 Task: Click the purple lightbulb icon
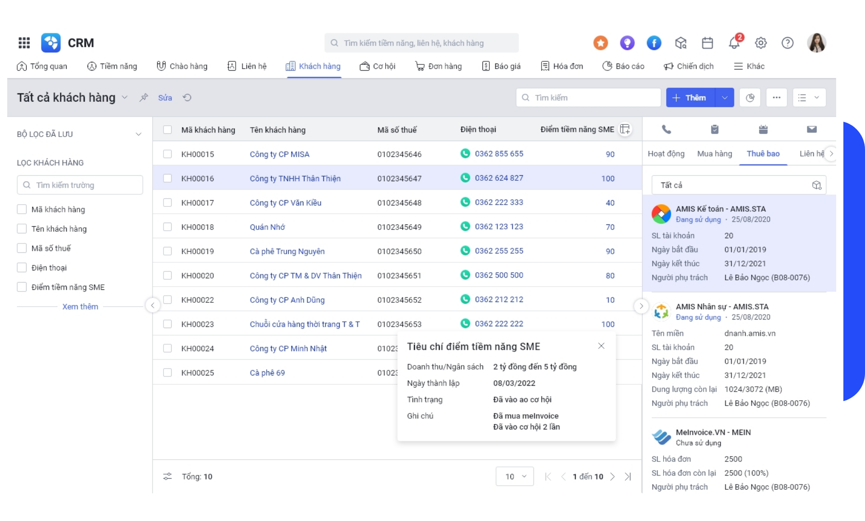(x=627, y=43)
